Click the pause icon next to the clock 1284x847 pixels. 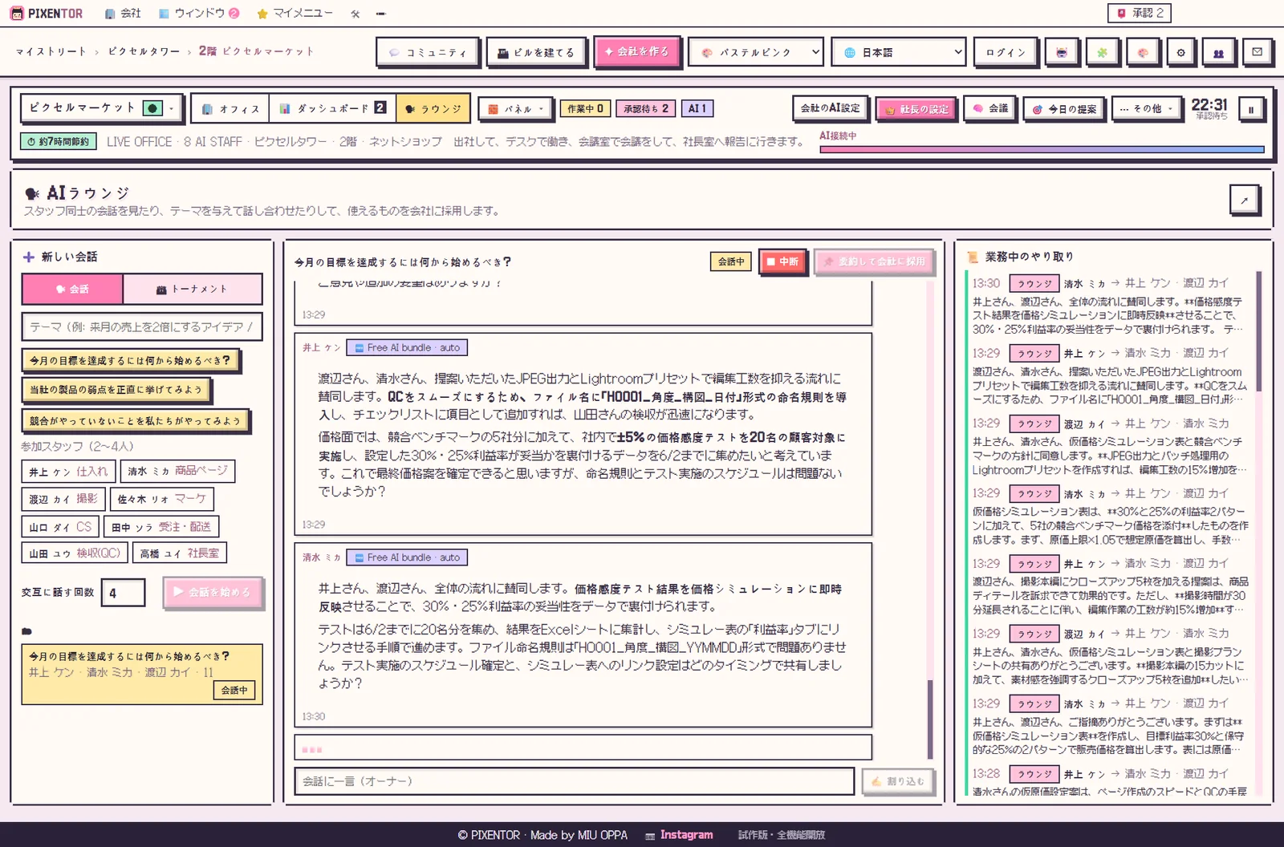coord(1250,109)
